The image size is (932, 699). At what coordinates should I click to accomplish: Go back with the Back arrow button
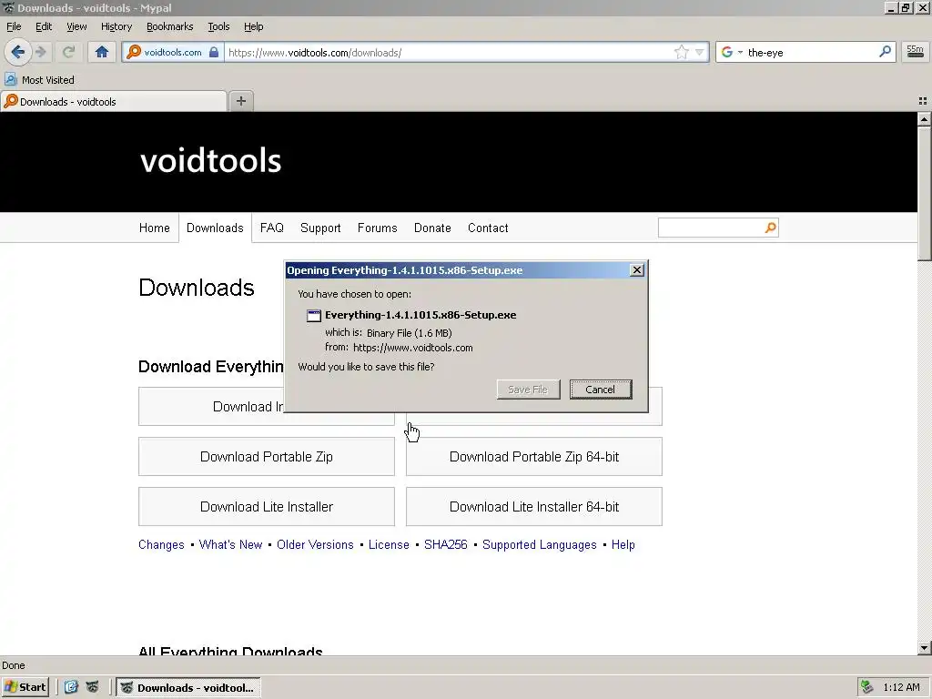pyautogui.click(x=18, y=52)
